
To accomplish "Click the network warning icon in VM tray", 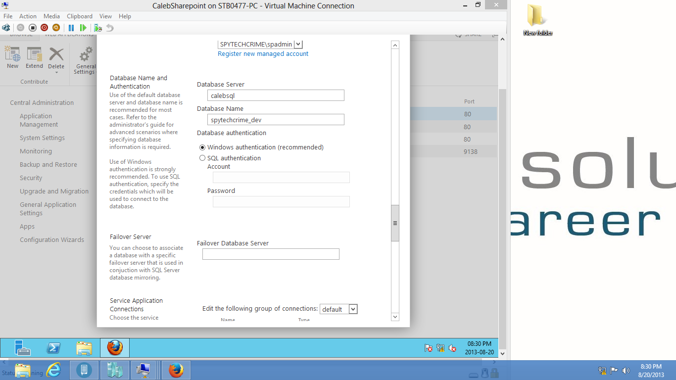I will click(x=440, y=348).
